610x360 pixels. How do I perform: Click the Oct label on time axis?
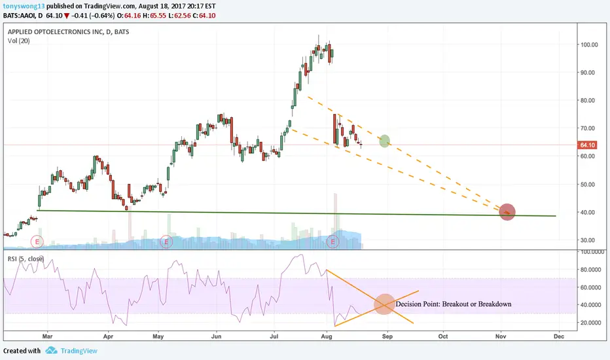(442, 336)
